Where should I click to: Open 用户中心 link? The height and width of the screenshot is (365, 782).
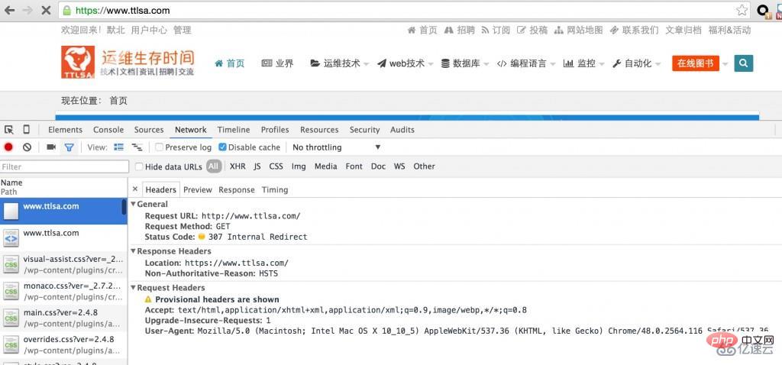149,30
